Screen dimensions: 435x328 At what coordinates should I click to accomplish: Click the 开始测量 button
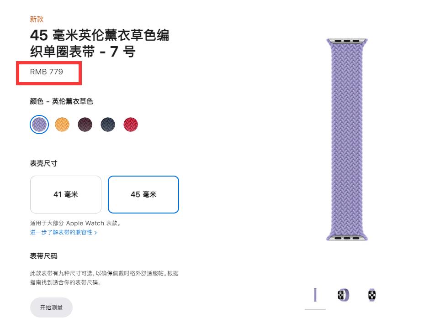(51, 307)
